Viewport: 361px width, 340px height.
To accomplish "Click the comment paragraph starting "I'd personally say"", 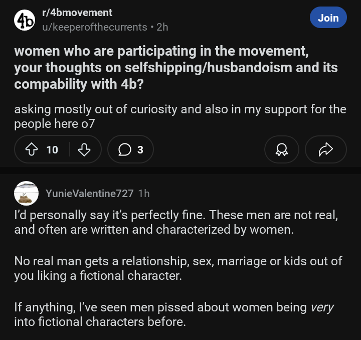I will coord(176,222).
